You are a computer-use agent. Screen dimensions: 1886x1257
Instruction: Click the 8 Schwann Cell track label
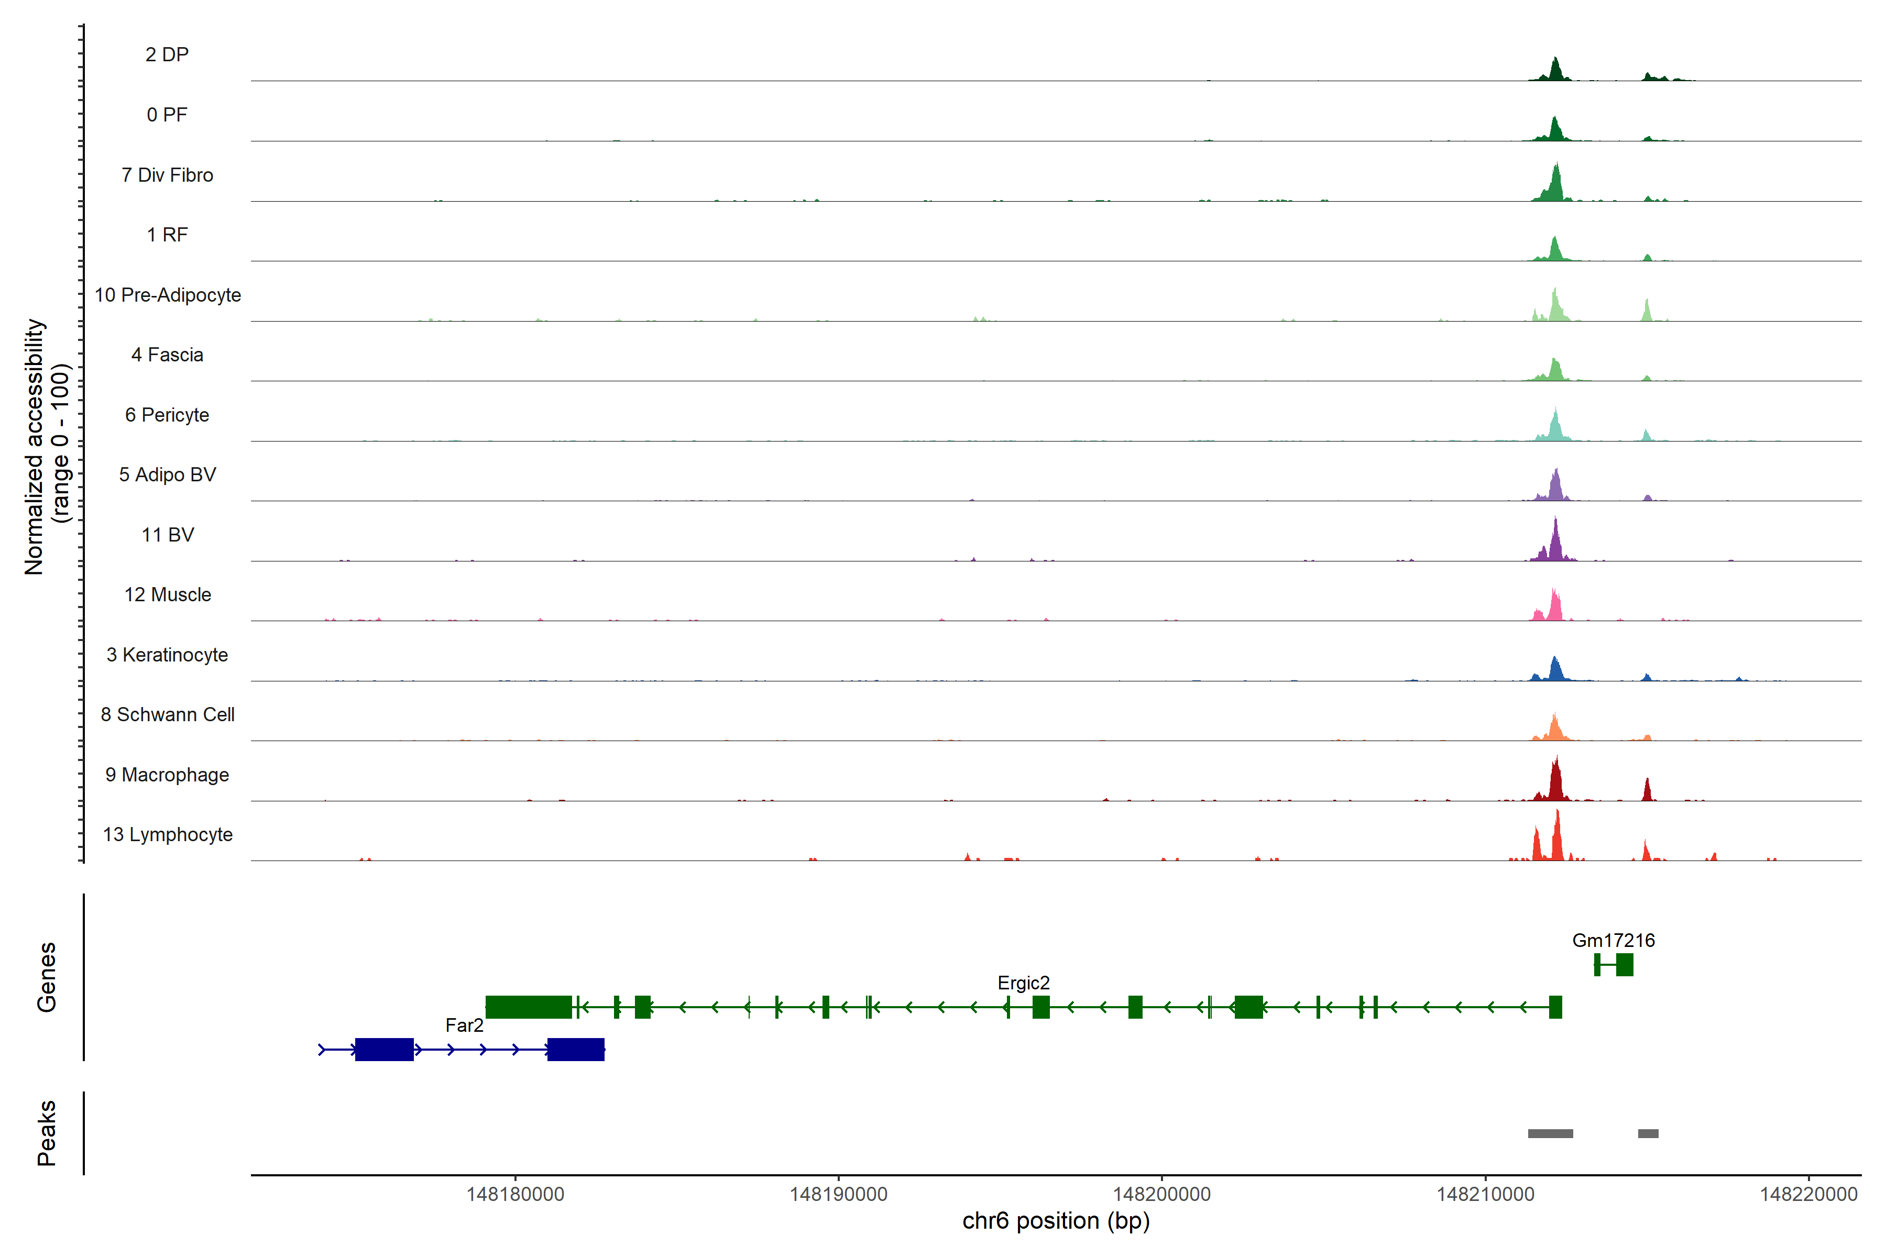tap(168, 714)
